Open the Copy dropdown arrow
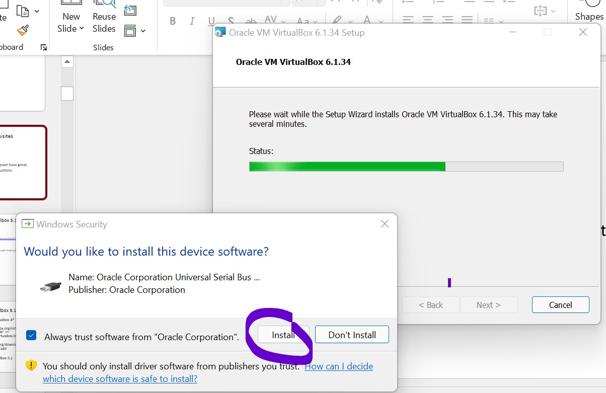The height and width of the screenshot is (393, 606). click(37, 11)
